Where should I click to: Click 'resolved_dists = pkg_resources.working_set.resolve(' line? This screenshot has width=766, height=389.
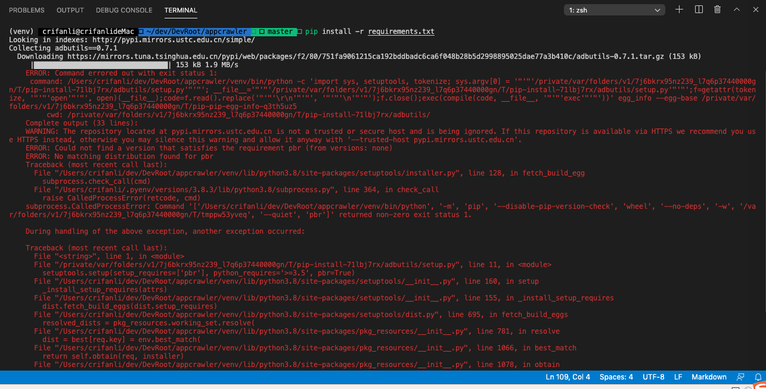pyautogui.click(x=148, y=323)
